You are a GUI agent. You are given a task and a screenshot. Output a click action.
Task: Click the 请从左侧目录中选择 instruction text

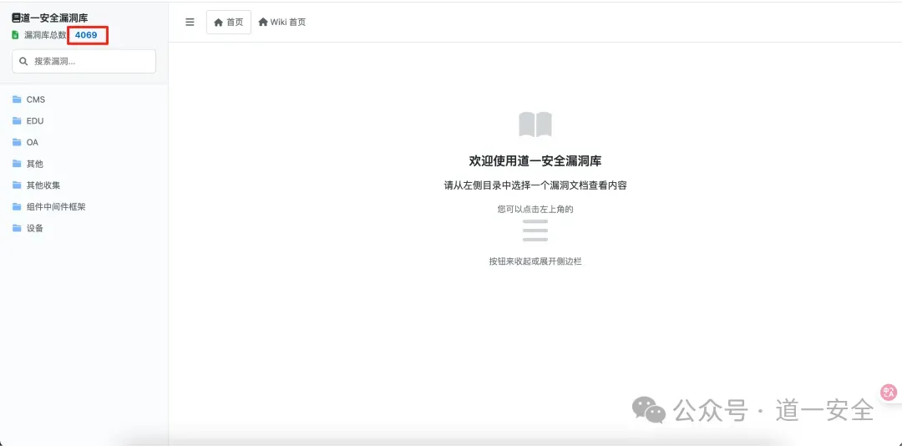(x=535, y=186)
